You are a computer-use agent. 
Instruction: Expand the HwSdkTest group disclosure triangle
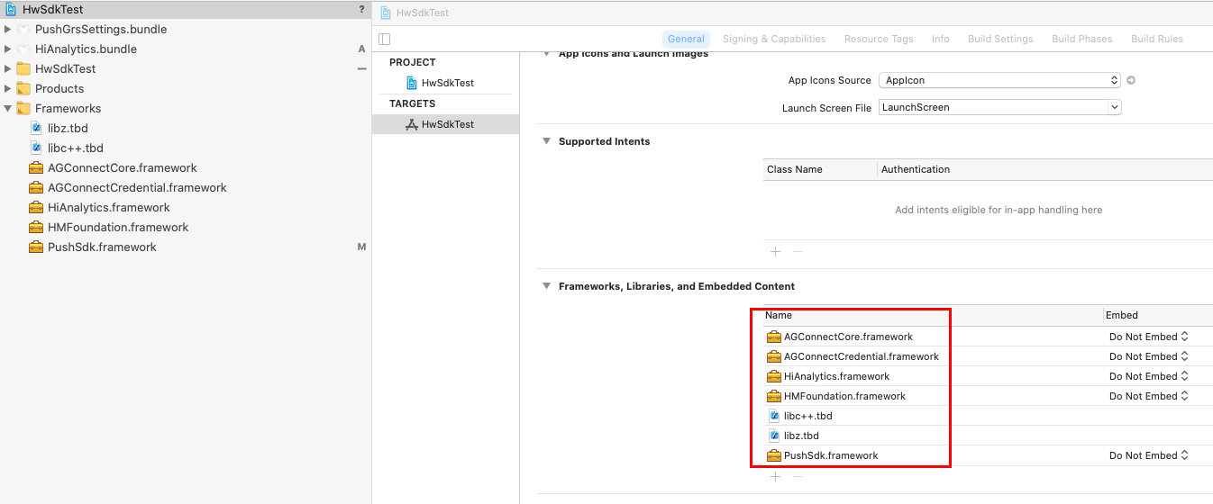point(7,68)
